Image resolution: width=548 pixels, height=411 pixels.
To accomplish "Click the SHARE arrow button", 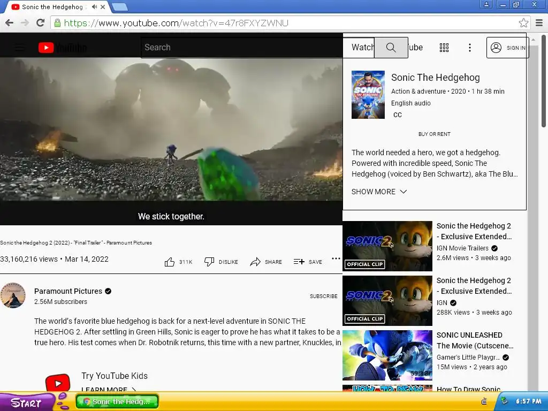I will click(x=266, y=262).
